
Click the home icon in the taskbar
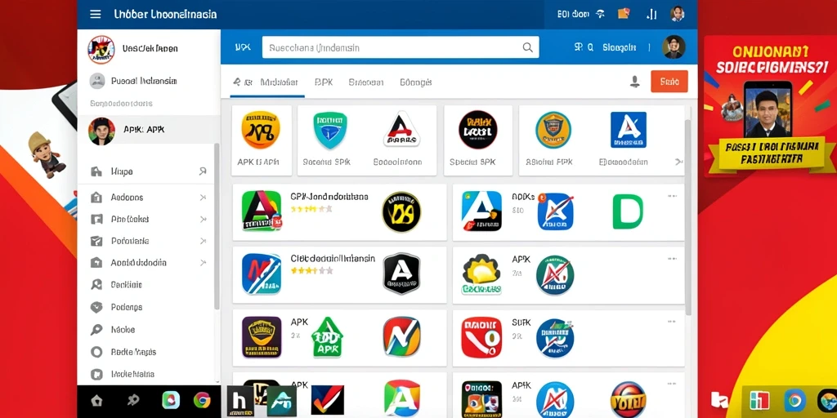(96, 400)
